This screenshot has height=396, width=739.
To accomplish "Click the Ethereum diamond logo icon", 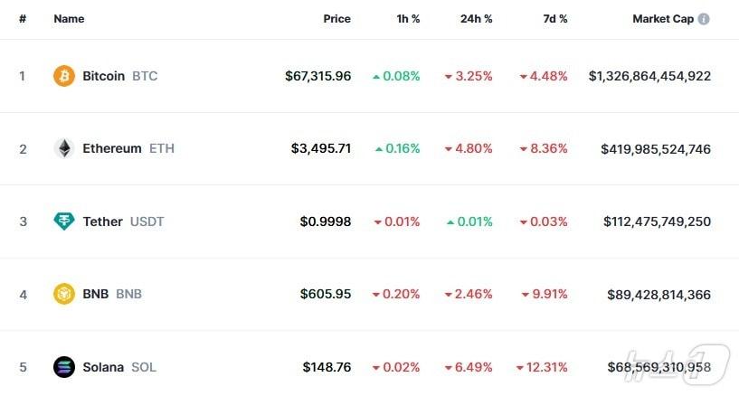I will pos(64,148).
